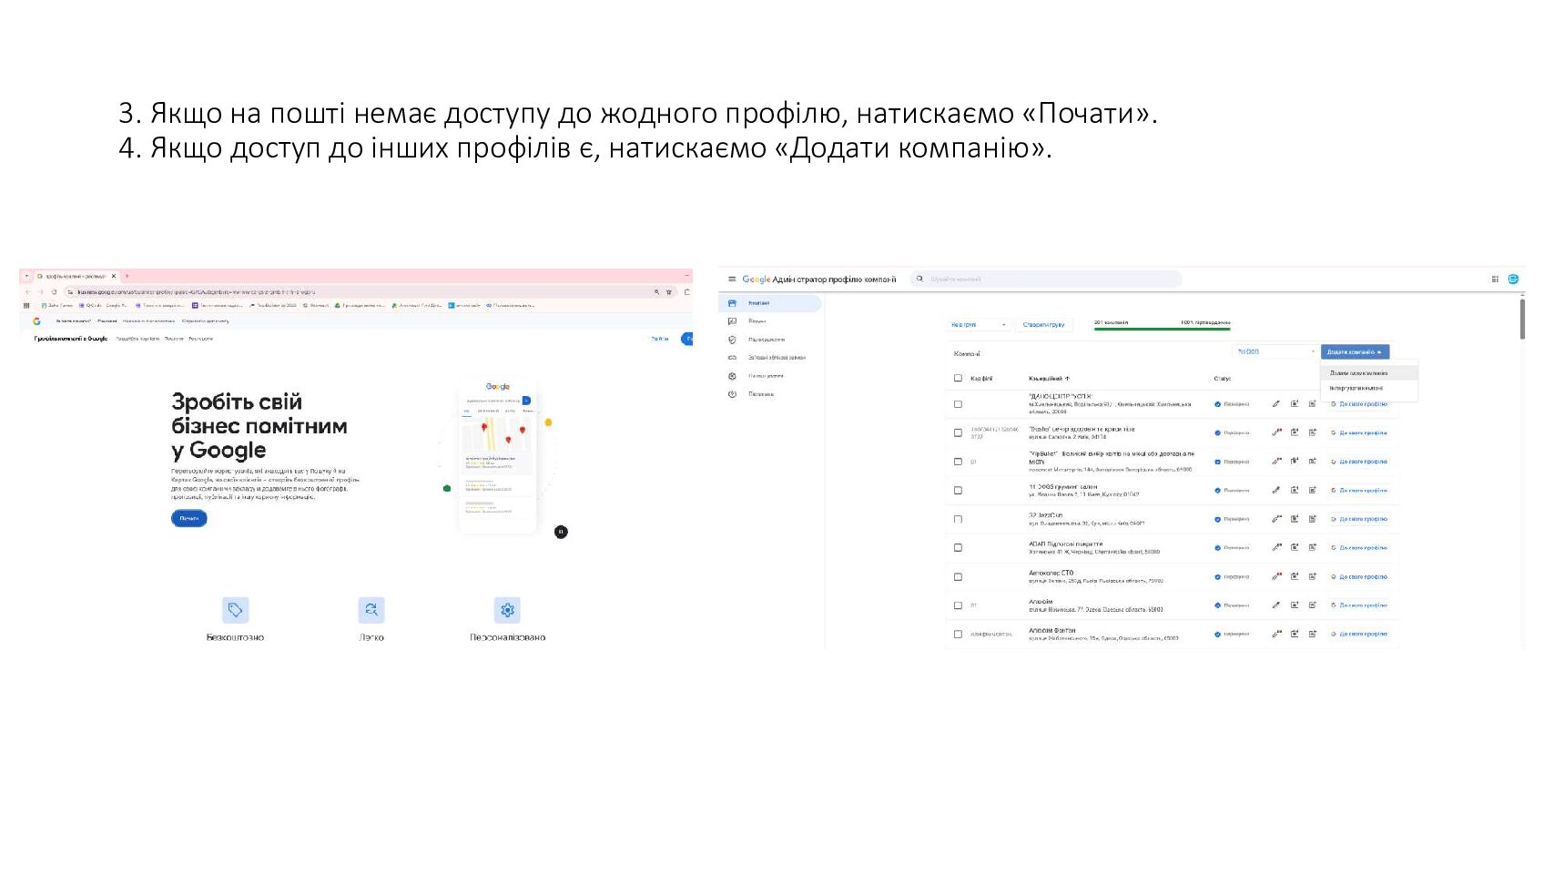The height and width of the screenshot is (874, 1554).
Task: Click the admin page vertical scrollbar
Action: tap(1522, 319)
